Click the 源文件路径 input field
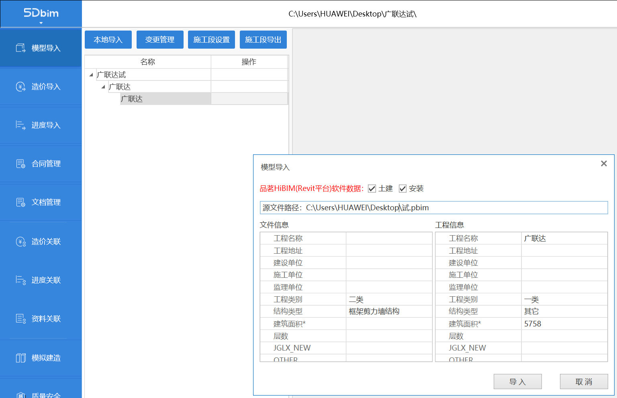 click(x=434, y=208)
